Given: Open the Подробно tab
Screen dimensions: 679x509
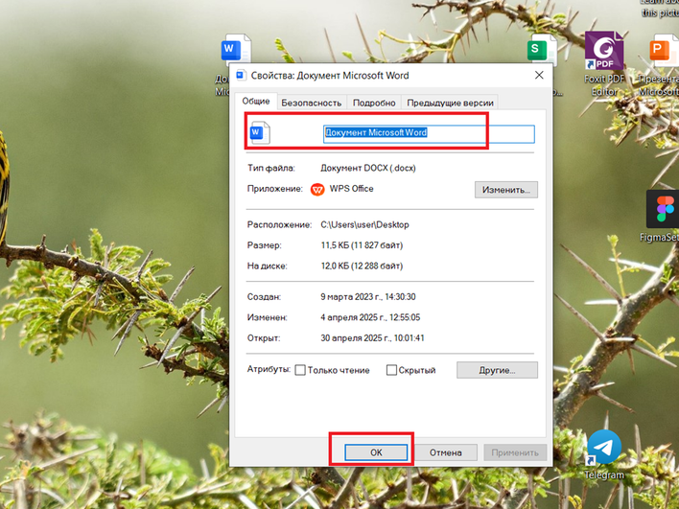Looking at the screenshot, I should pyautogui.click(x=374, y=103).
